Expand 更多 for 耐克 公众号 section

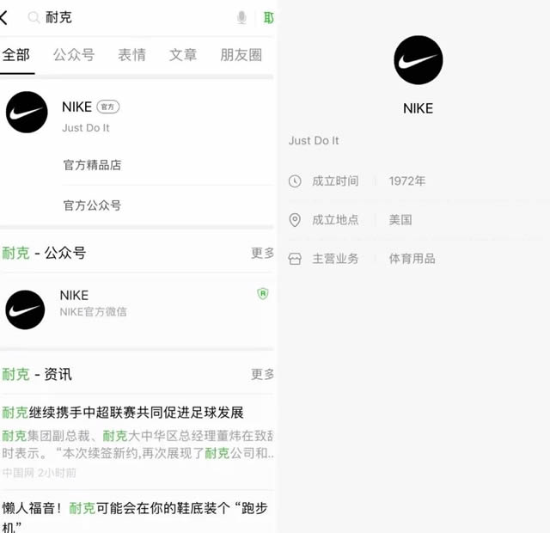262,253
